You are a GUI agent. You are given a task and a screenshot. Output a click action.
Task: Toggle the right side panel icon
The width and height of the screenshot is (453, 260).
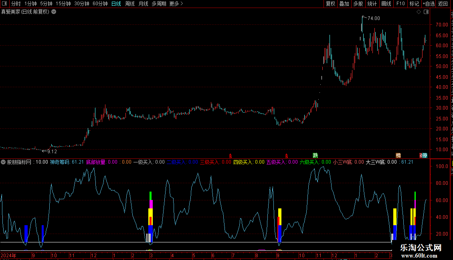426,12
